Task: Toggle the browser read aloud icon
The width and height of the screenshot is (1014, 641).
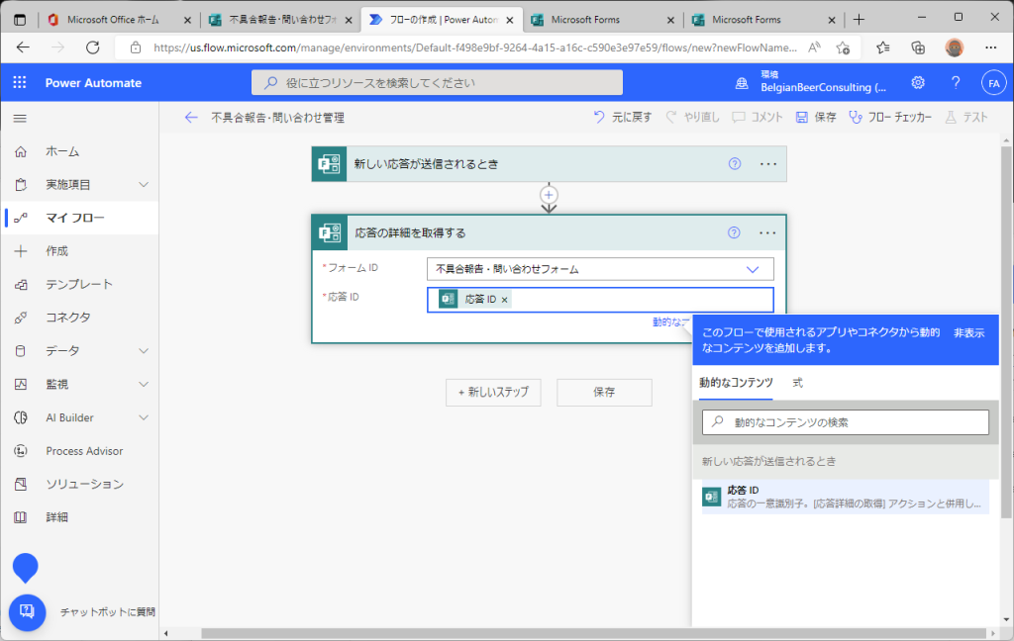Action: [x=815, y=47]
